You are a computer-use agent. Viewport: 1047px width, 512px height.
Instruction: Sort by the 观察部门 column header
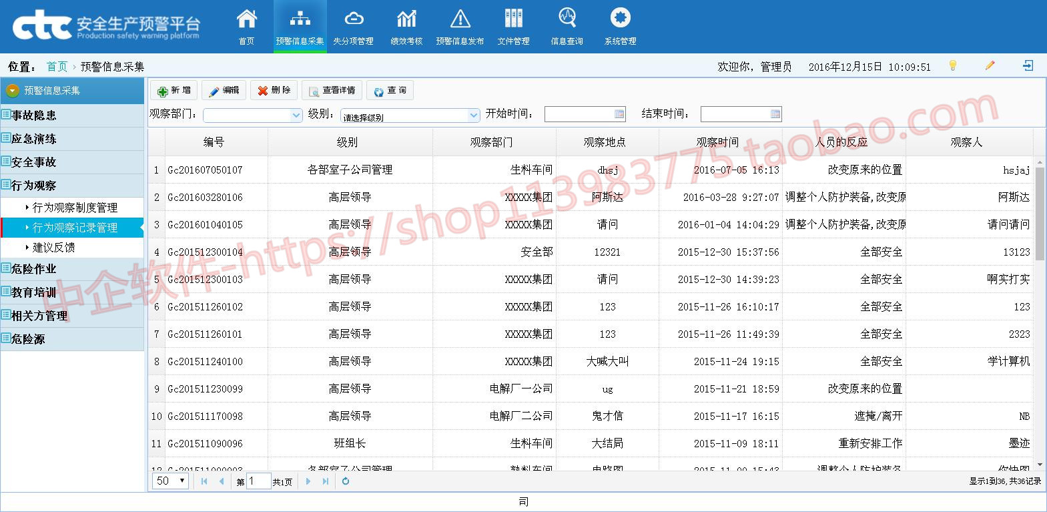click(494, 142)
